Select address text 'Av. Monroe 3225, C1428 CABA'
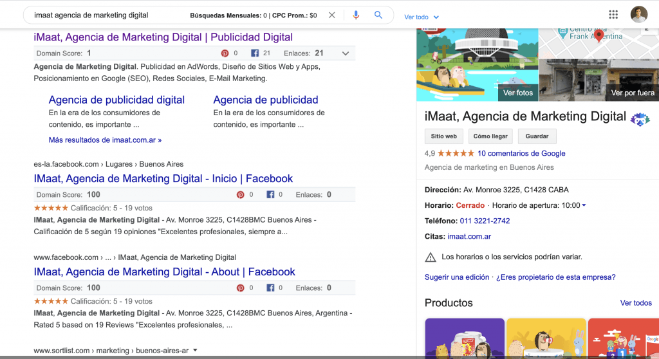 click(515, 190)
